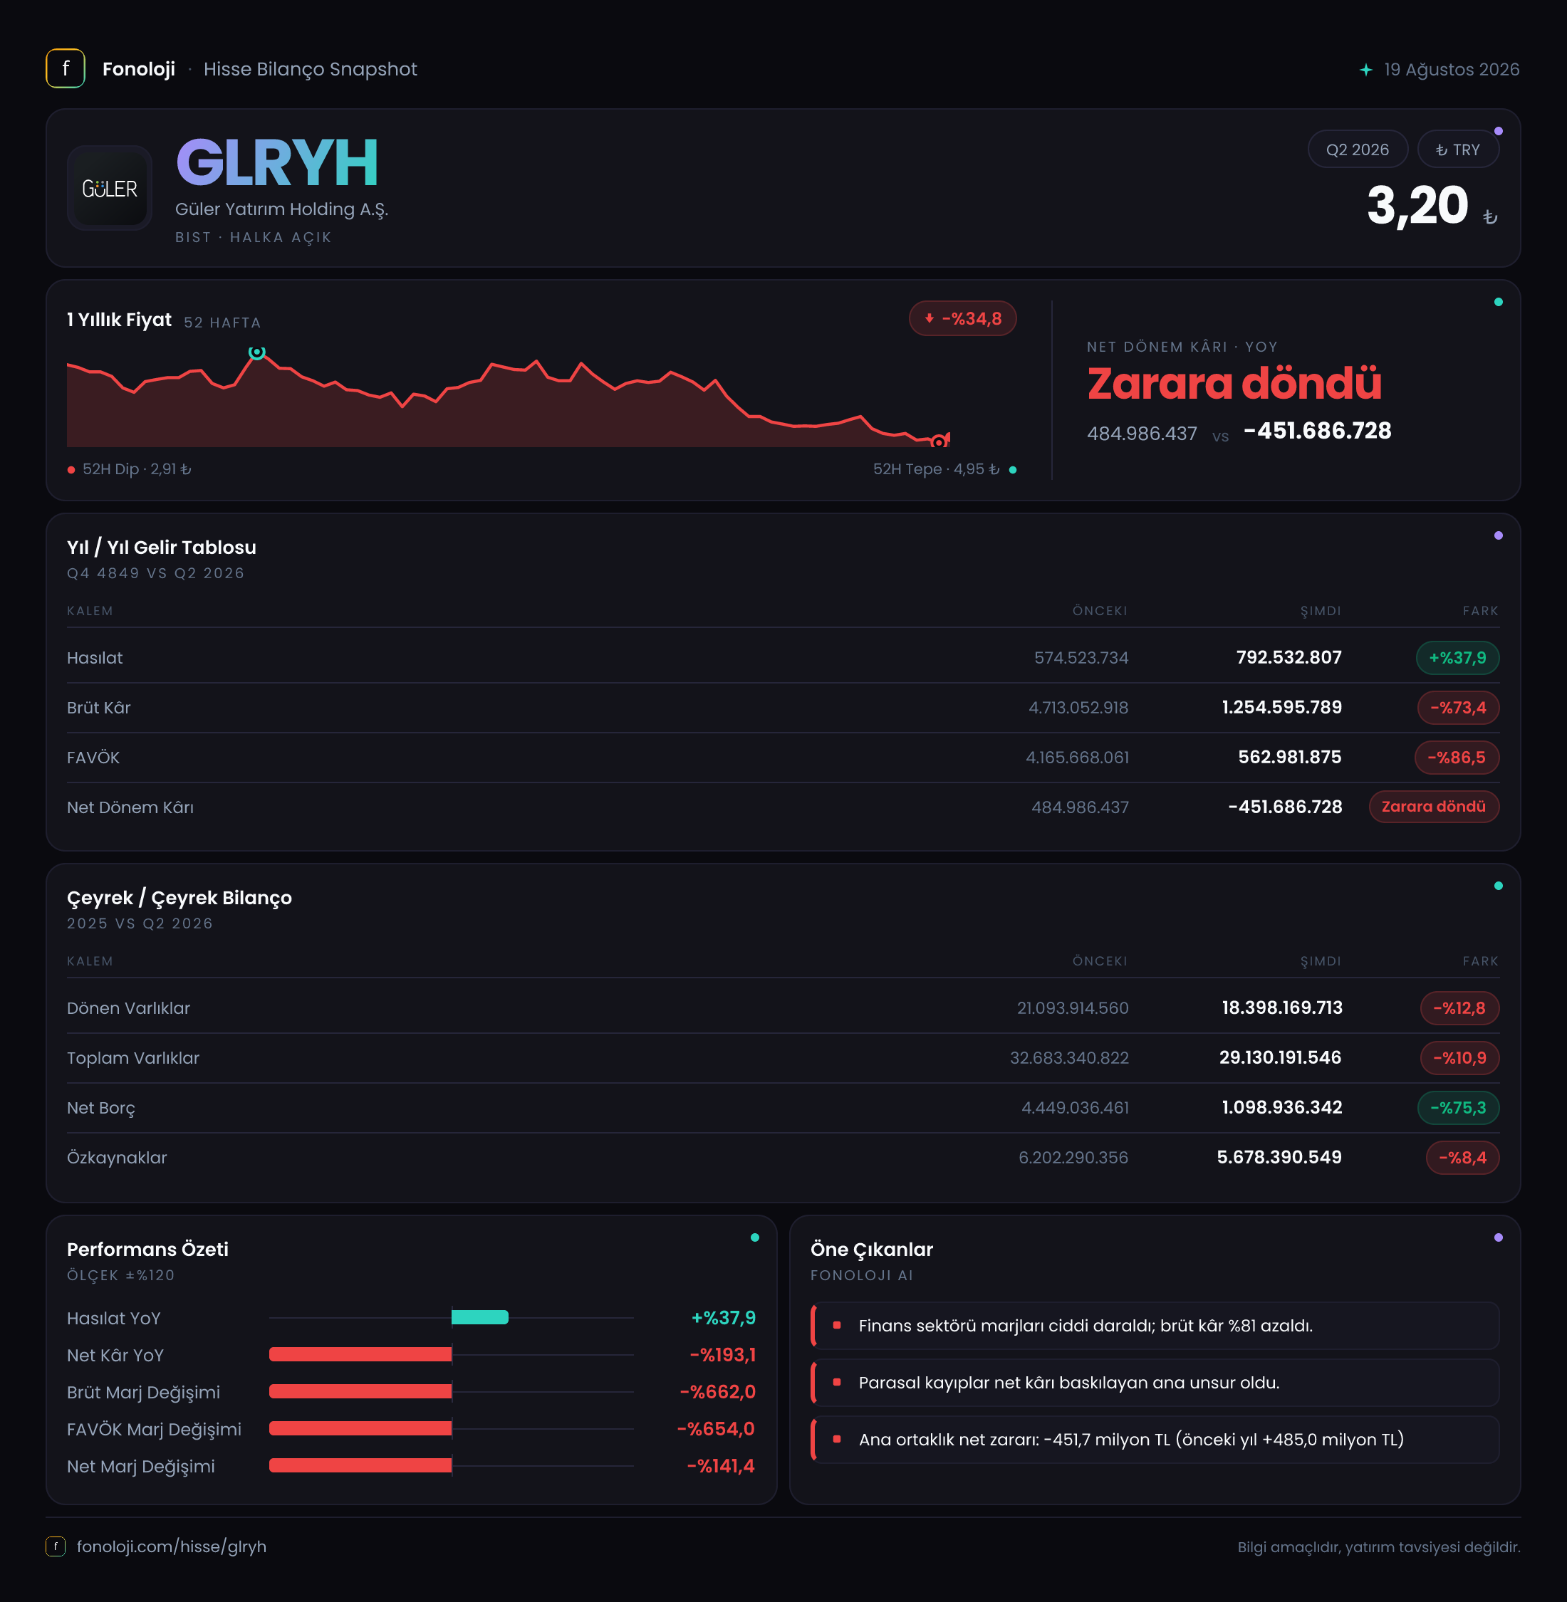The width and height of the screenshot is (1567, 1602).
Task: Click the -%10,9 Toplam Varlıklar badge
Action: pyautogui.click(x=1459, y=1057)
